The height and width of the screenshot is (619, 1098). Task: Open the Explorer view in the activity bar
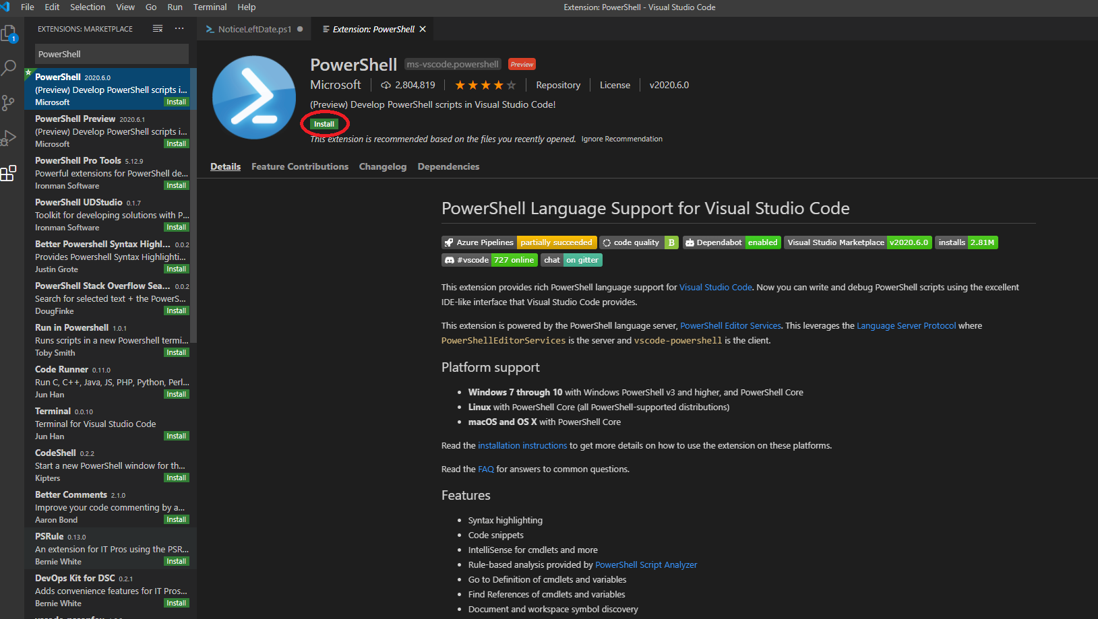(x=10, y=32)
